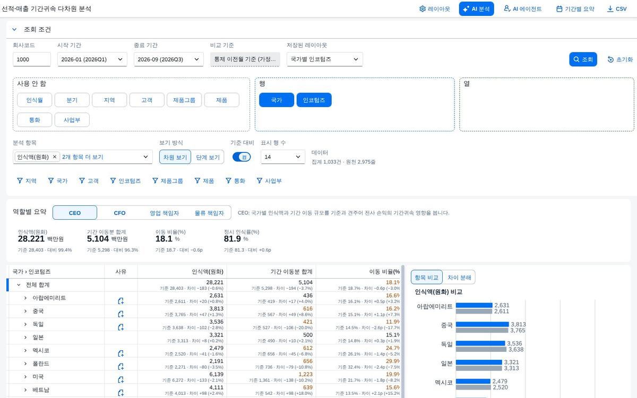Add reason note for 폴란드 row

click(x=121, y=366)
